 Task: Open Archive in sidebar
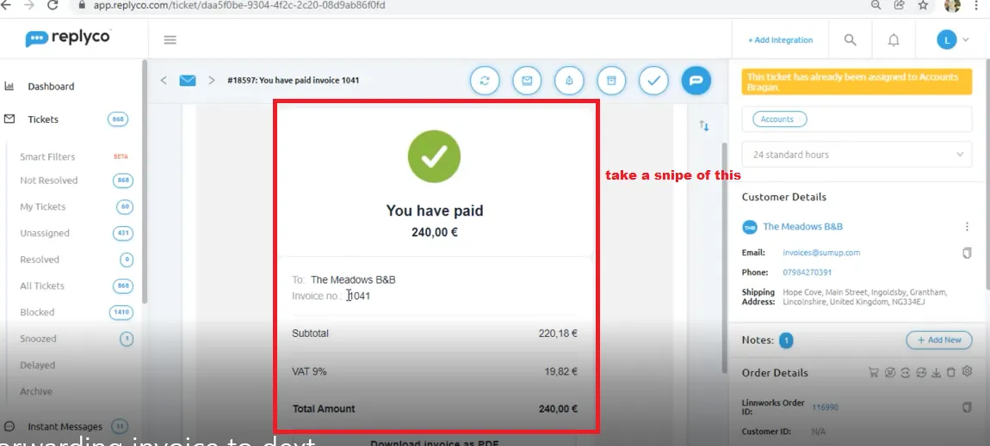click(x=36, y=391)
